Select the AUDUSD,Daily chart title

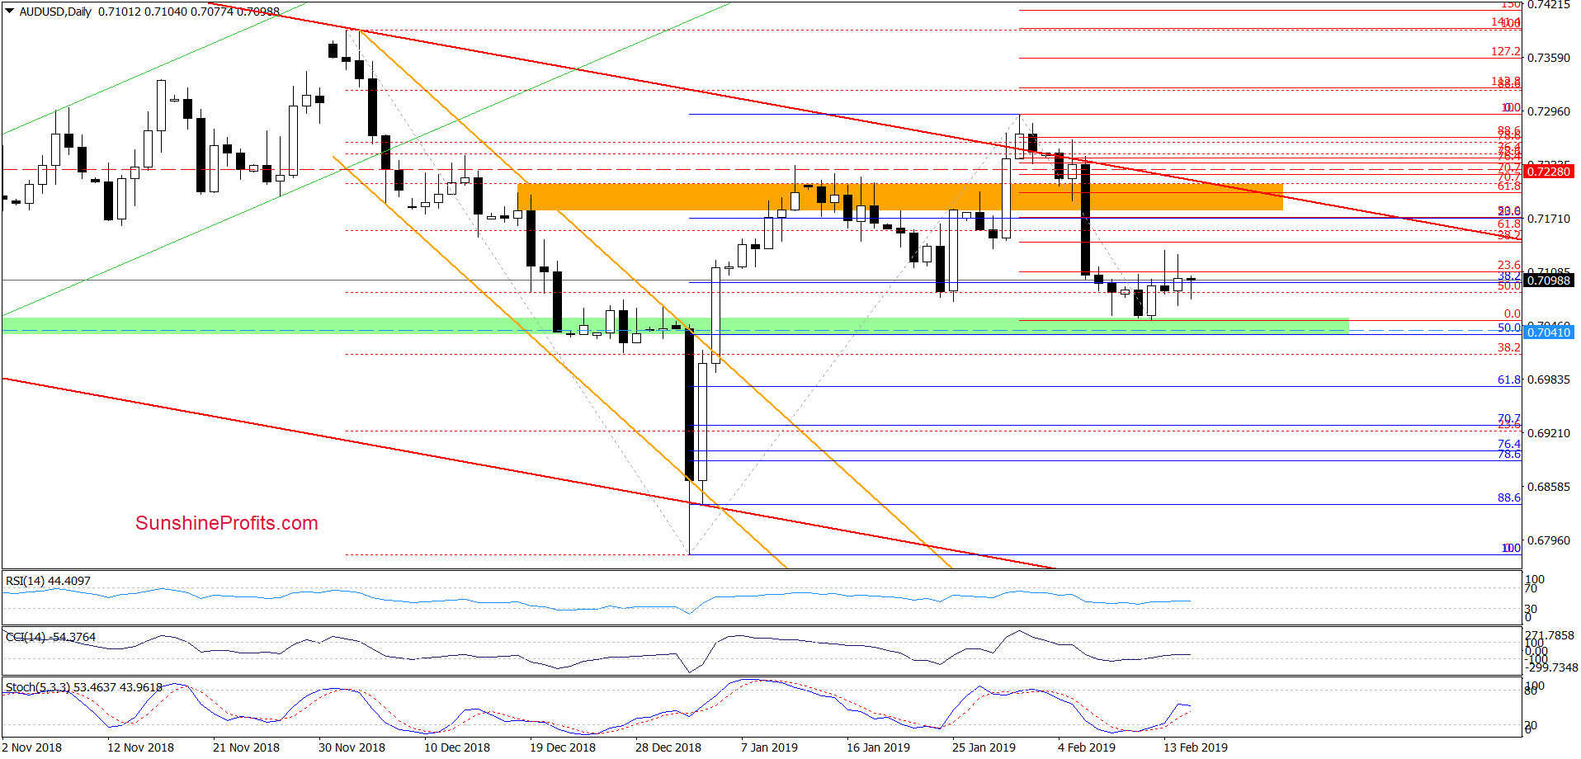[55, 12]
